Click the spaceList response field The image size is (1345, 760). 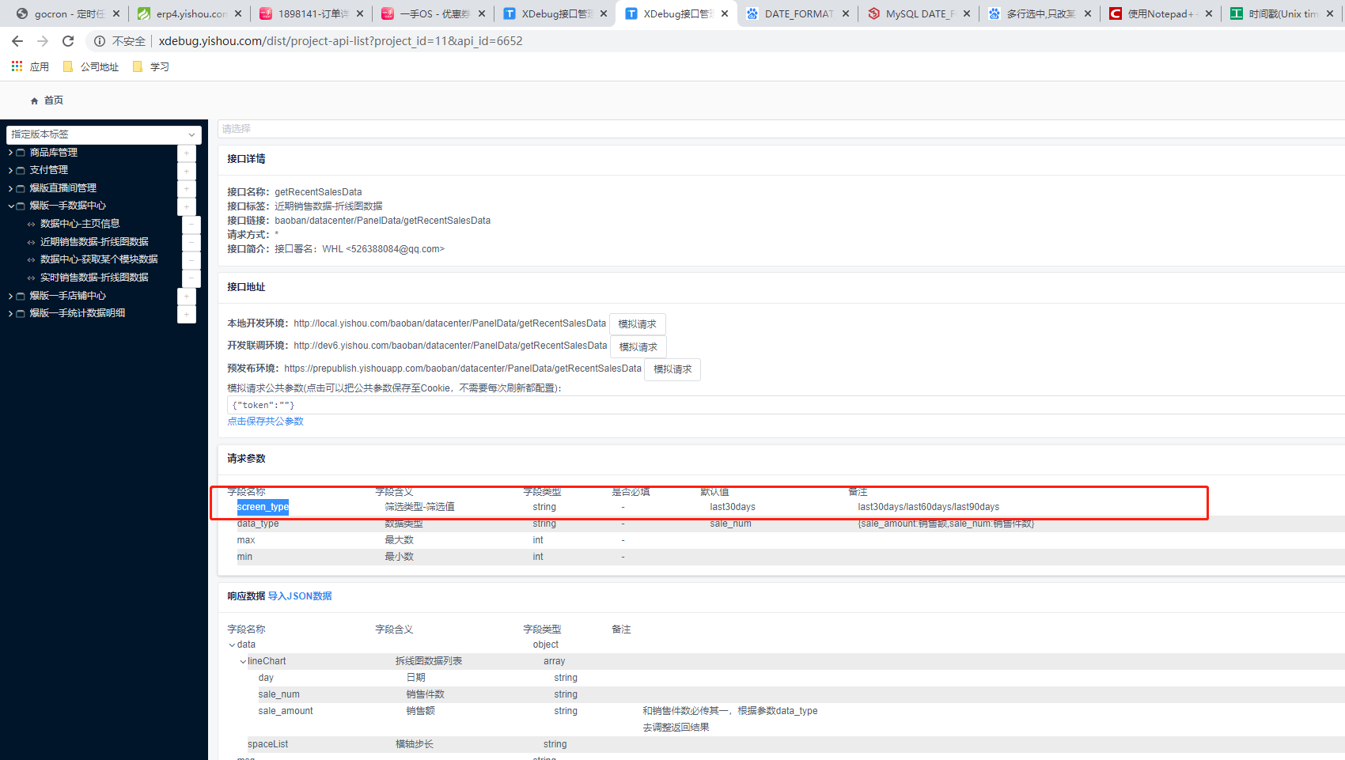pos(267,744)
